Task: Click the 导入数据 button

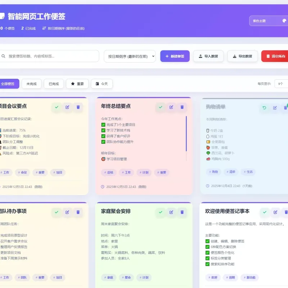Action: click(x=208, y=56)
